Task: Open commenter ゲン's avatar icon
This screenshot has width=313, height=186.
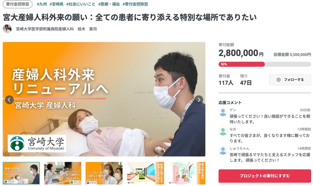Action: tap(223, 112)
